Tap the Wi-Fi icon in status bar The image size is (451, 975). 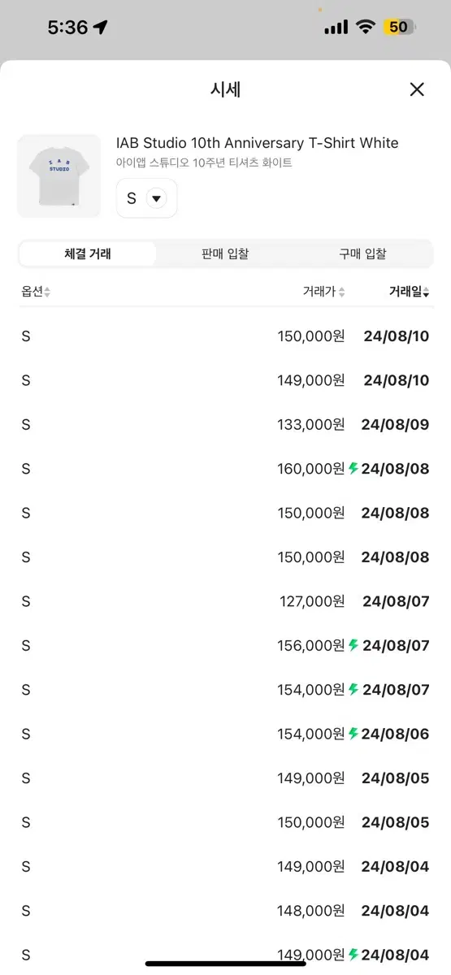click(366, 27)
